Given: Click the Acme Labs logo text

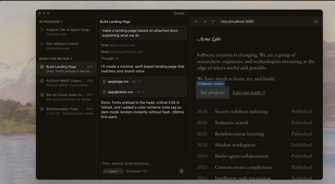Looking at the screenshot, I should tap(209, 39).
